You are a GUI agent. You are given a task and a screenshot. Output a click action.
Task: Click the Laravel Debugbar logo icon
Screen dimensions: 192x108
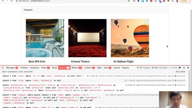coord(2,67)
